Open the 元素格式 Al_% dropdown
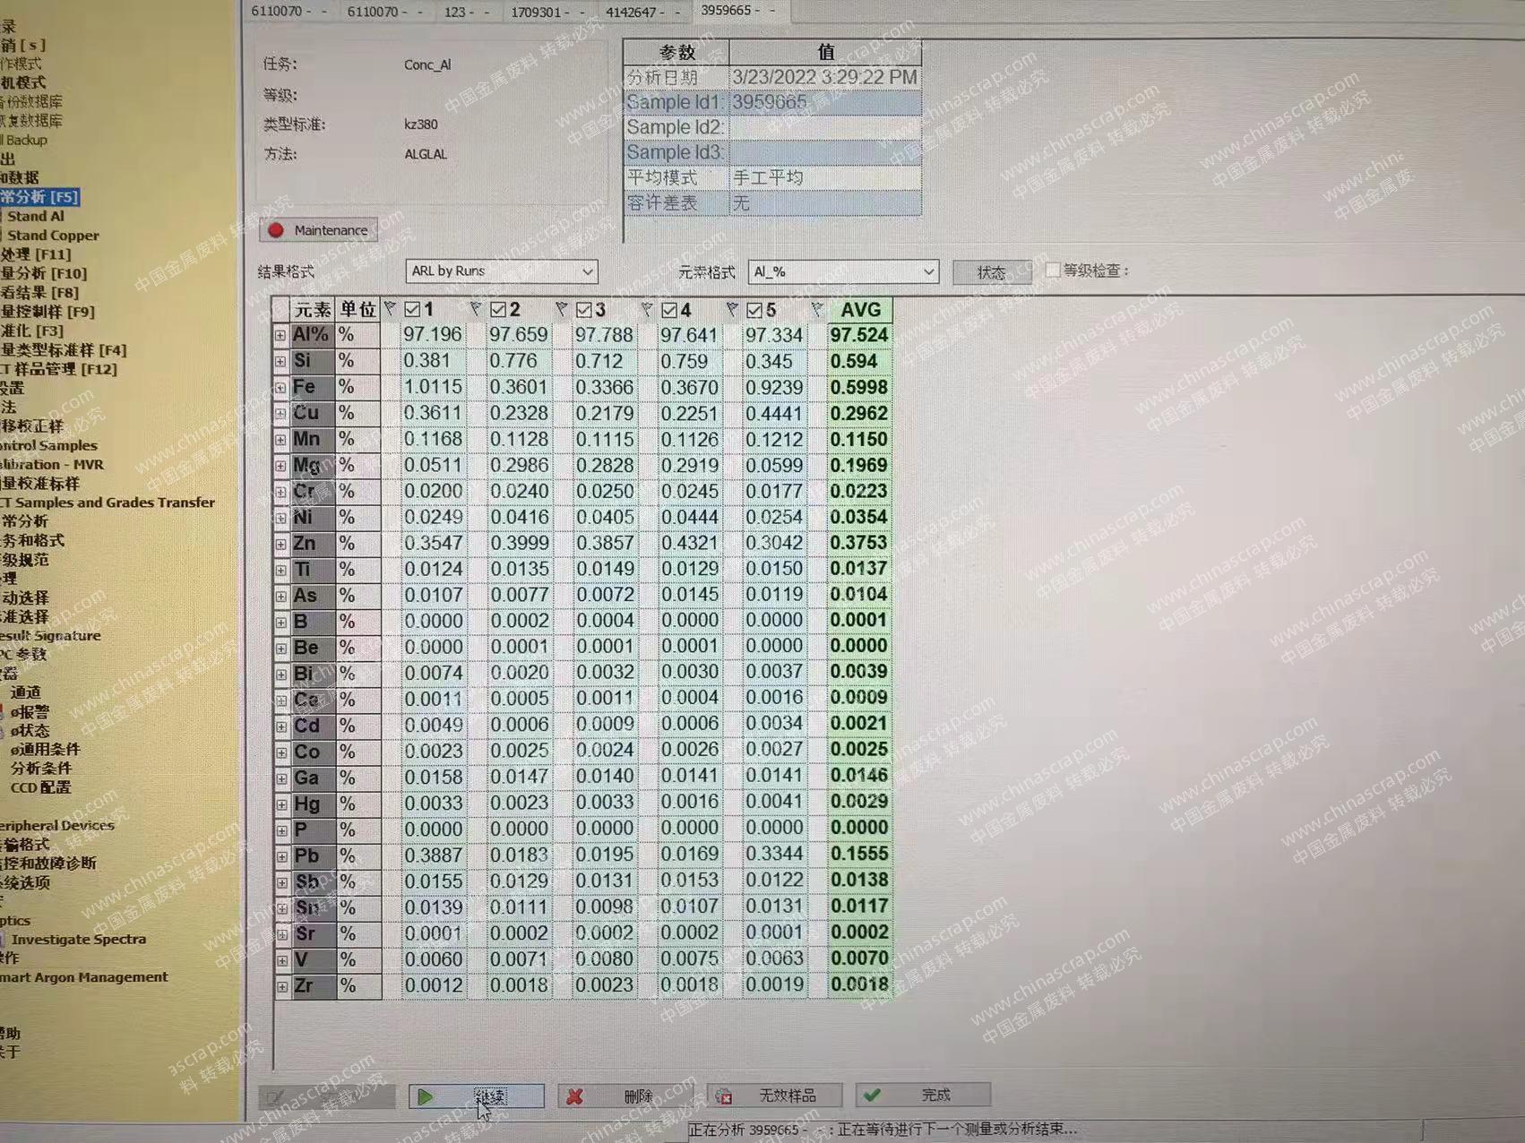 click(x=928, y=271)
